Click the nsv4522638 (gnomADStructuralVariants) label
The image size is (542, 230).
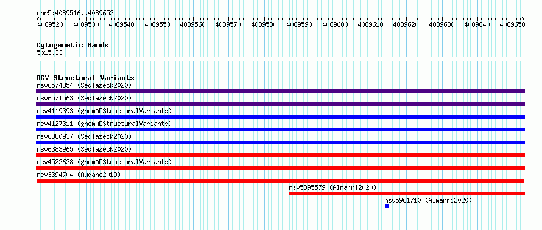[x=104, y=162]
